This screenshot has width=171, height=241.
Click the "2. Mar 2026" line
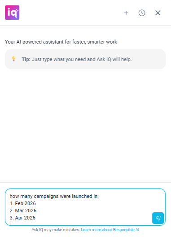(x=23, y=210)
